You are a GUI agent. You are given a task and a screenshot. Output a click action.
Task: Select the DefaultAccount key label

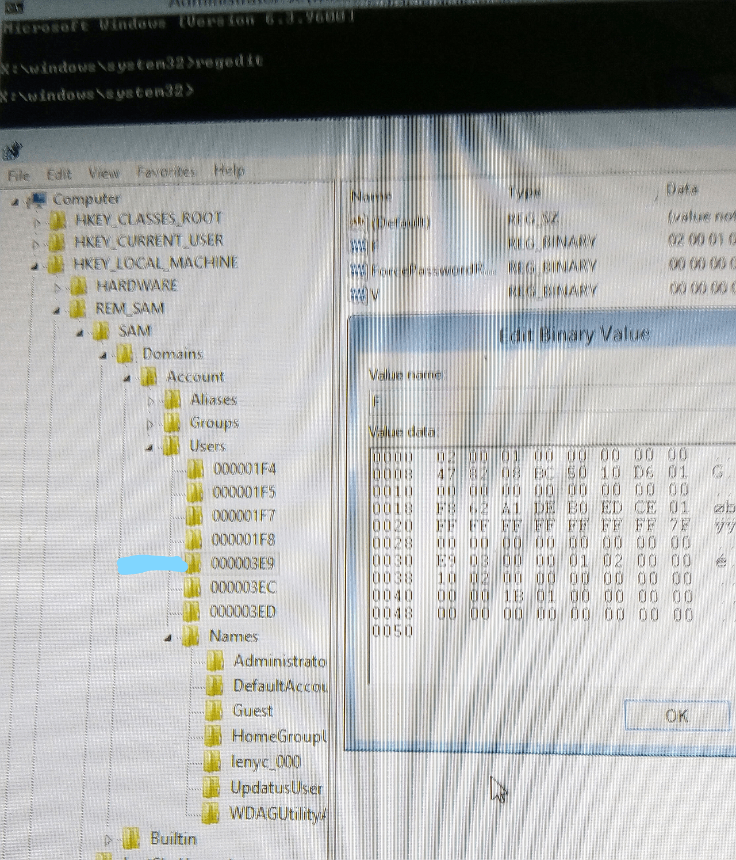click(x=281, y=686)
